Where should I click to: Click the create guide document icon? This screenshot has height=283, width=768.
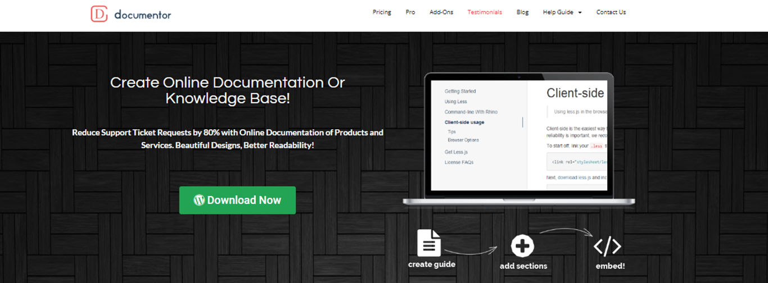coord(429,243)
